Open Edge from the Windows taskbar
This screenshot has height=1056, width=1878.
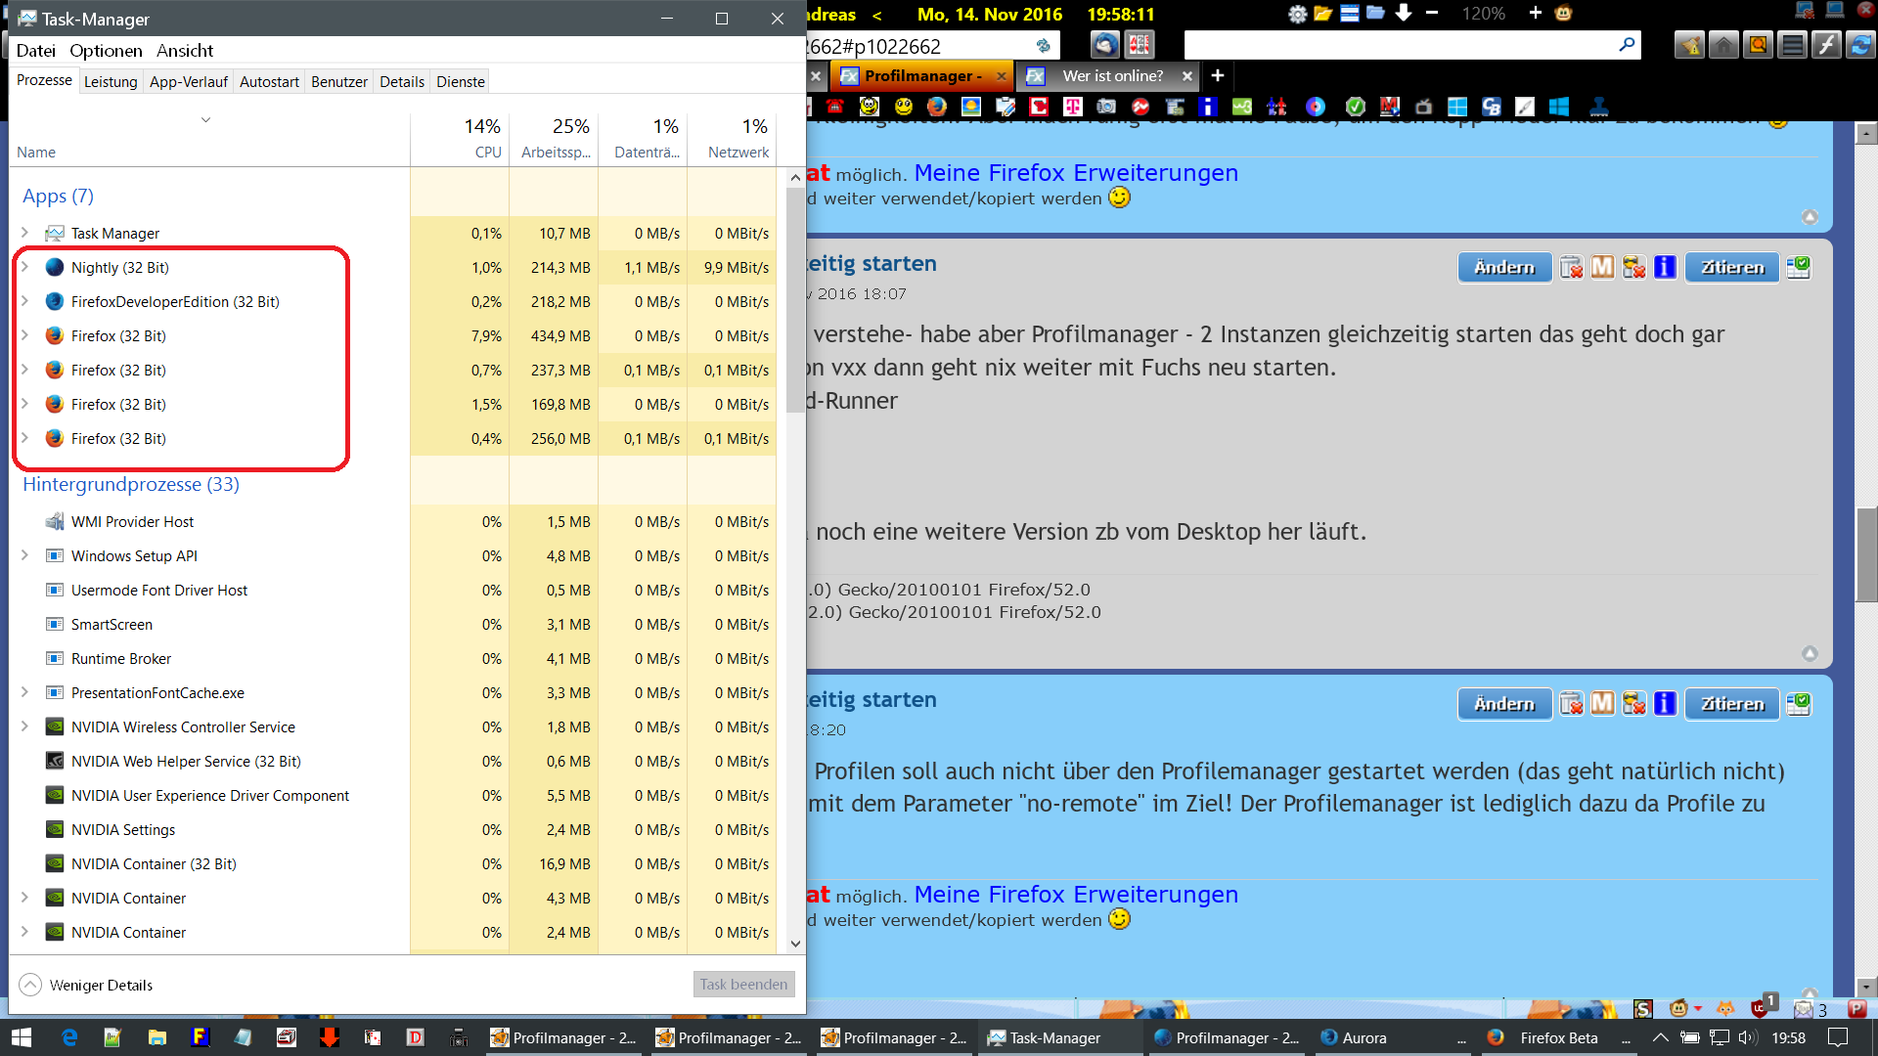tap(69, 1037)
